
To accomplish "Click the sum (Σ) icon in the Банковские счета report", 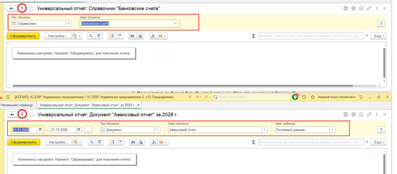I will 254,36.
